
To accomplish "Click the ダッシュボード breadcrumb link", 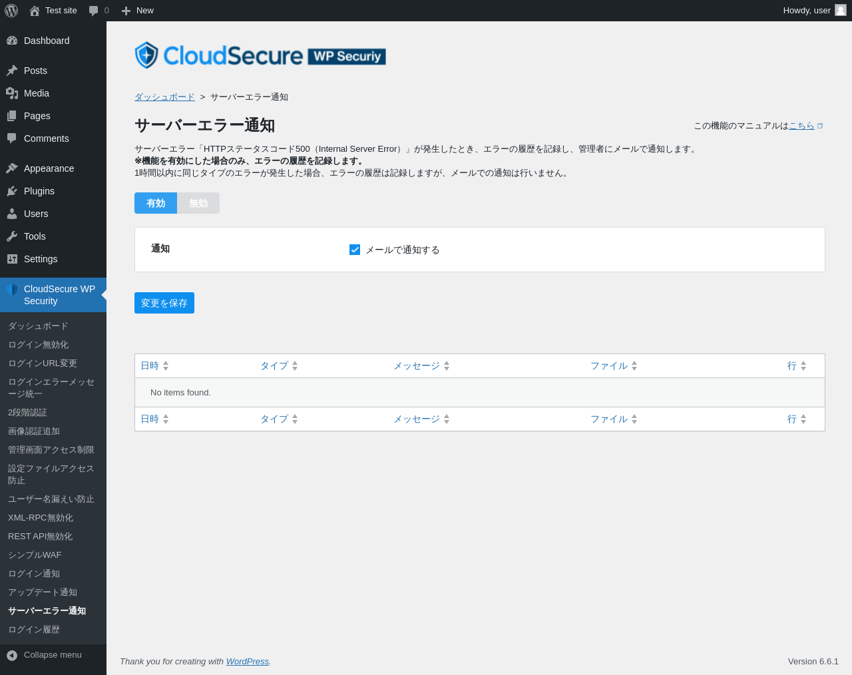I will click(x=164, y=97).
